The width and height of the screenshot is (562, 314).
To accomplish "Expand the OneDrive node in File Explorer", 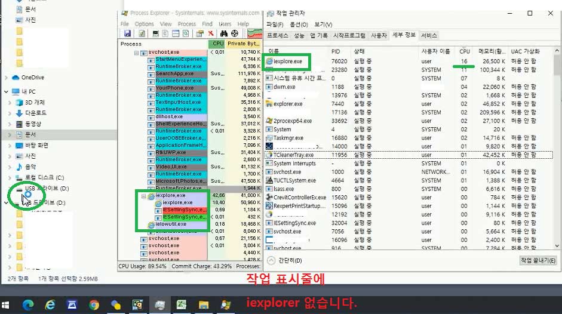I will click(x=6, y=78).
